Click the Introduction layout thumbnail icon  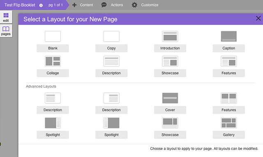coord(170,36)
